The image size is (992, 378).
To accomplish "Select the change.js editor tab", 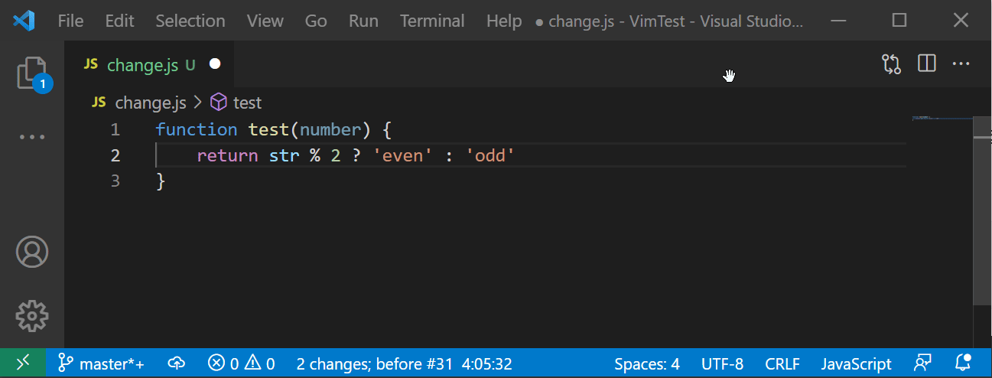I will [149, 64].
